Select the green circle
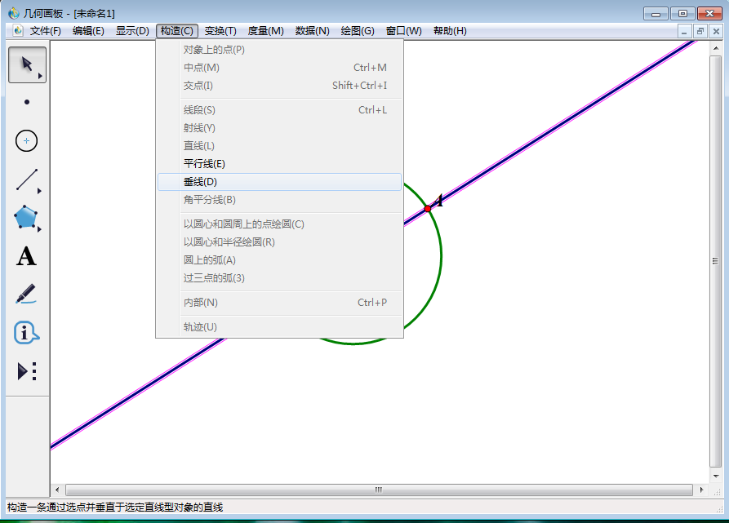Image resolution: width=729 pixels, height=523 pixels. pyautogui.click(x=441, y=255)
